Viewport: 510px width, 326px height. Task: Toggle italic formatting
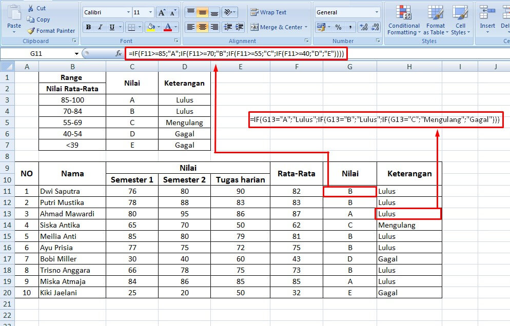(100, 27)
